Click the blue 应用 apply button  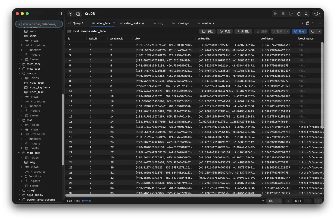coord(299,31)
